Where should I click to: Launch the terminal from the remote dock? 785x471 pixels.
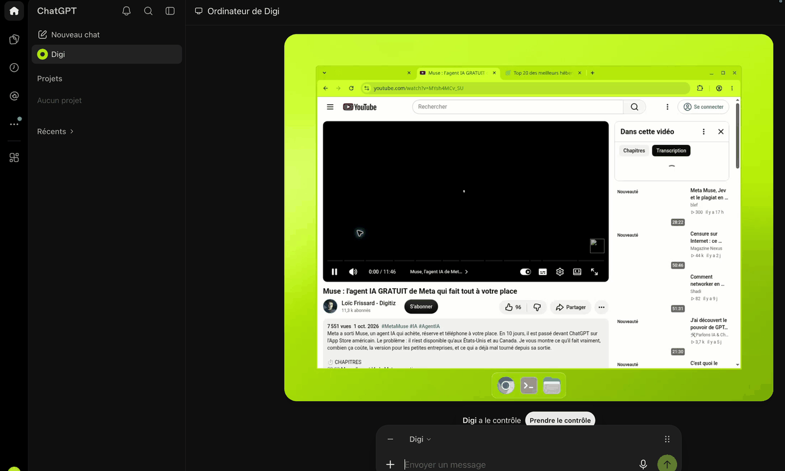529,386
